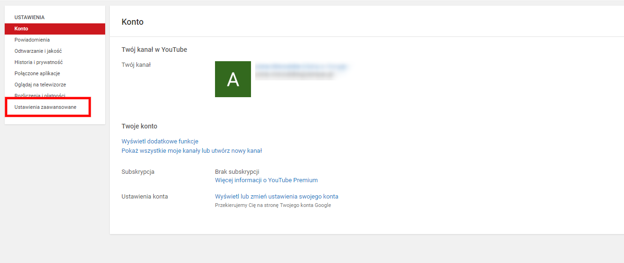The image size is (624, 263).
Task: Click Pokaż wszystkie moje kanały lub utwórz nowy kanał
Action: click(x=192, y=151)
